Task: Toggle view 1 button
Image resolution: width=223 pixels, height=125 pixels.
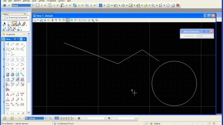Action: click(55, 118)
